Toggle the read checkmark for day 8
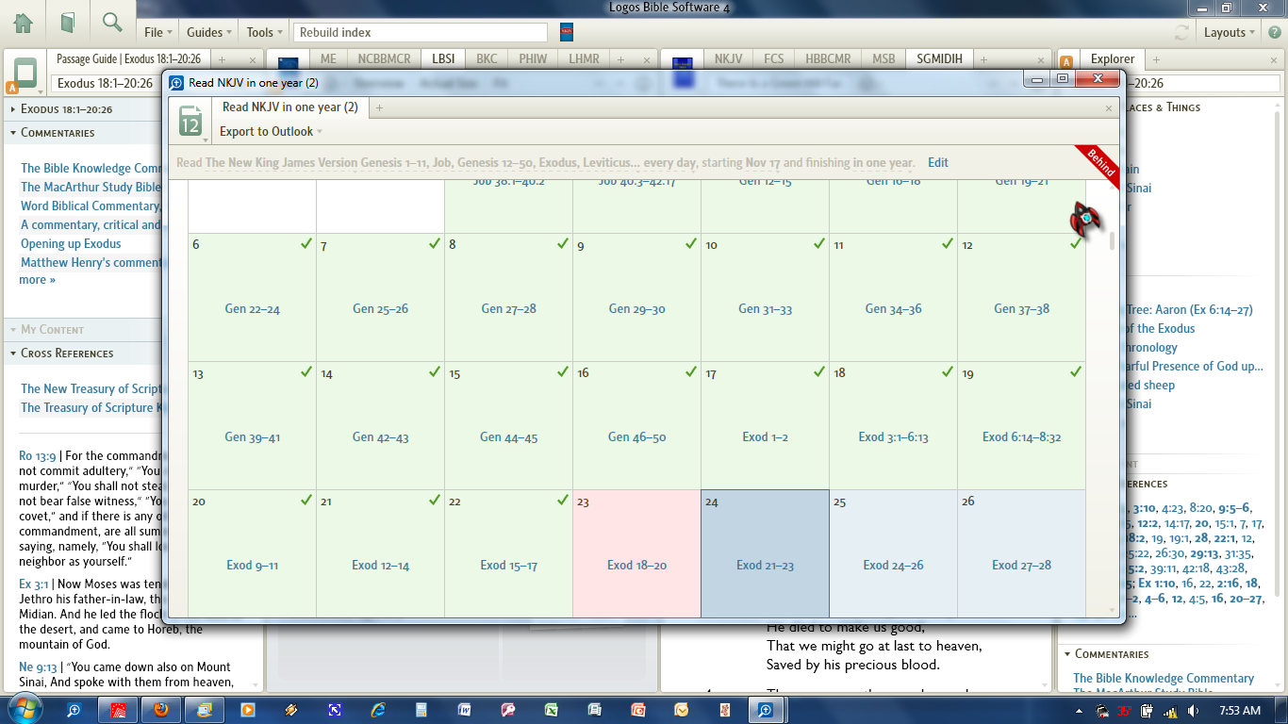 563,244
